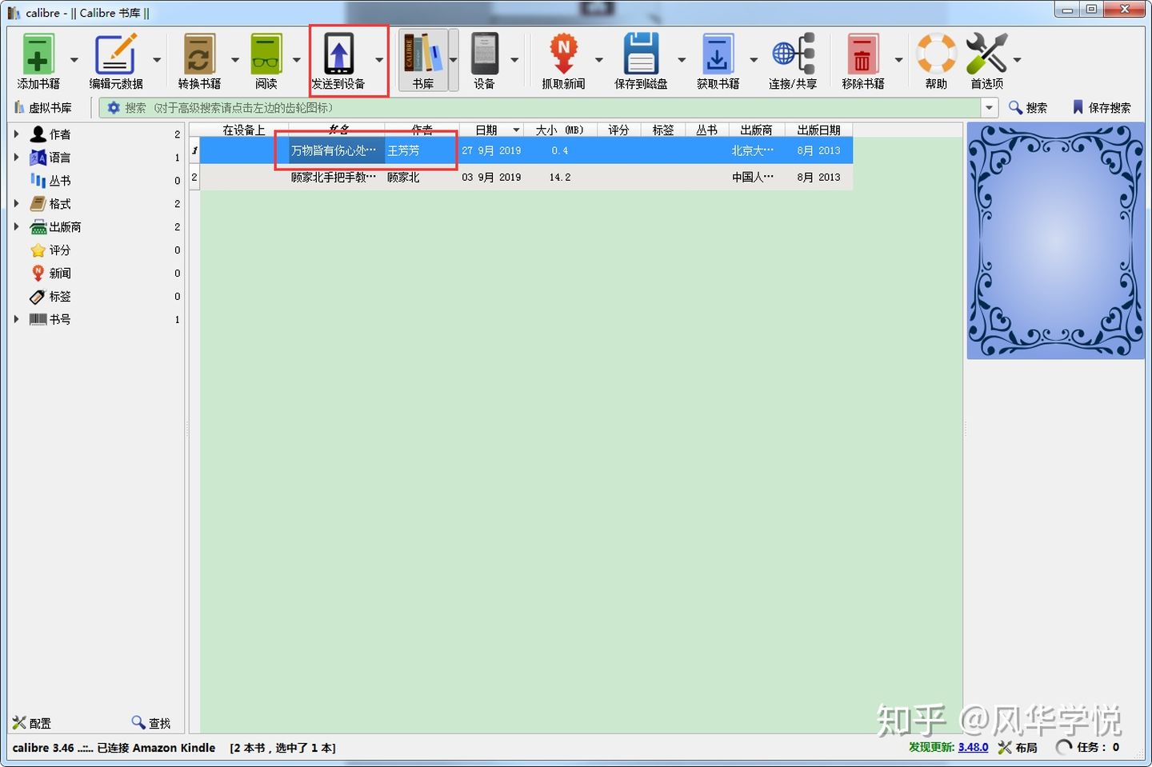
Task: Click 在设备上 (On device) column header
Action: coord(244,130)
